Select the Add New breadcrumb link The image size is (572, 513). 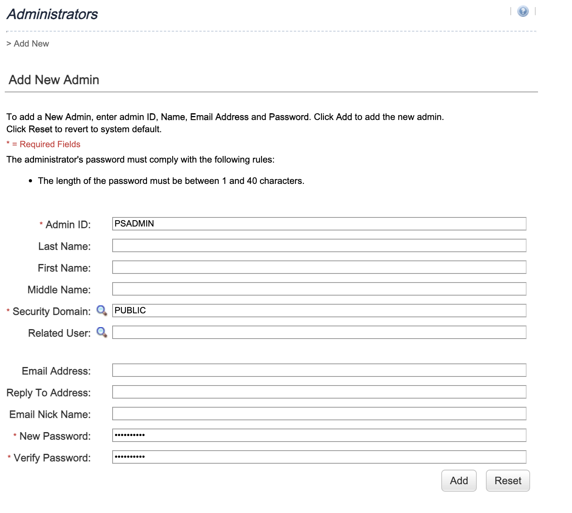(x=32, y=43)
